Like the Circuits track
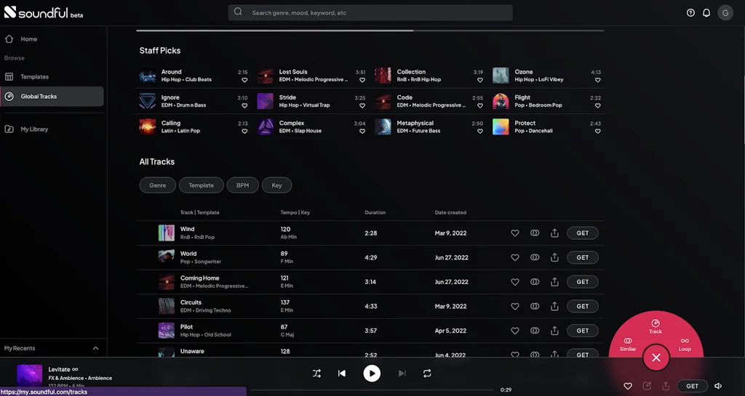The width and height of the screenshot is (745, 396). point(514,307)
